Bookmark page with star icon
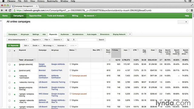The height and width of the screenshot is (109, 194). pyautogui.click(x=187, y=10)
